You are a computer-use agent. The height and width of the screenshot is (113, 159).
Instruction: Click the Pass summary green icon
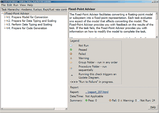click(86, 100)
